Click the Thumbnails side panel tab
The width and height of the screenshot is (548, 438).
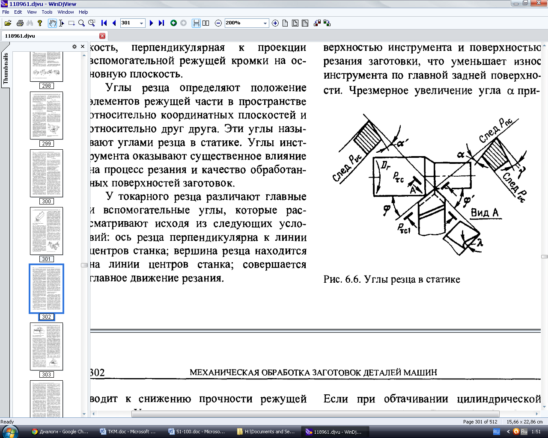(6, 68)
